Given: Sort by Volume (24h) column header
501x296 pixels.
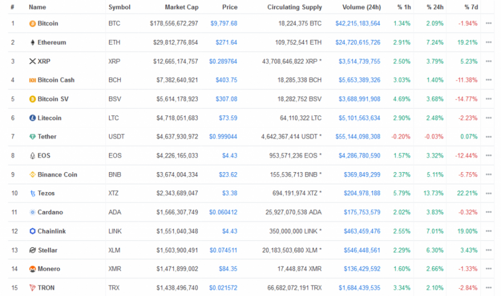Looking at the screenshot, I should click(361, 7).
